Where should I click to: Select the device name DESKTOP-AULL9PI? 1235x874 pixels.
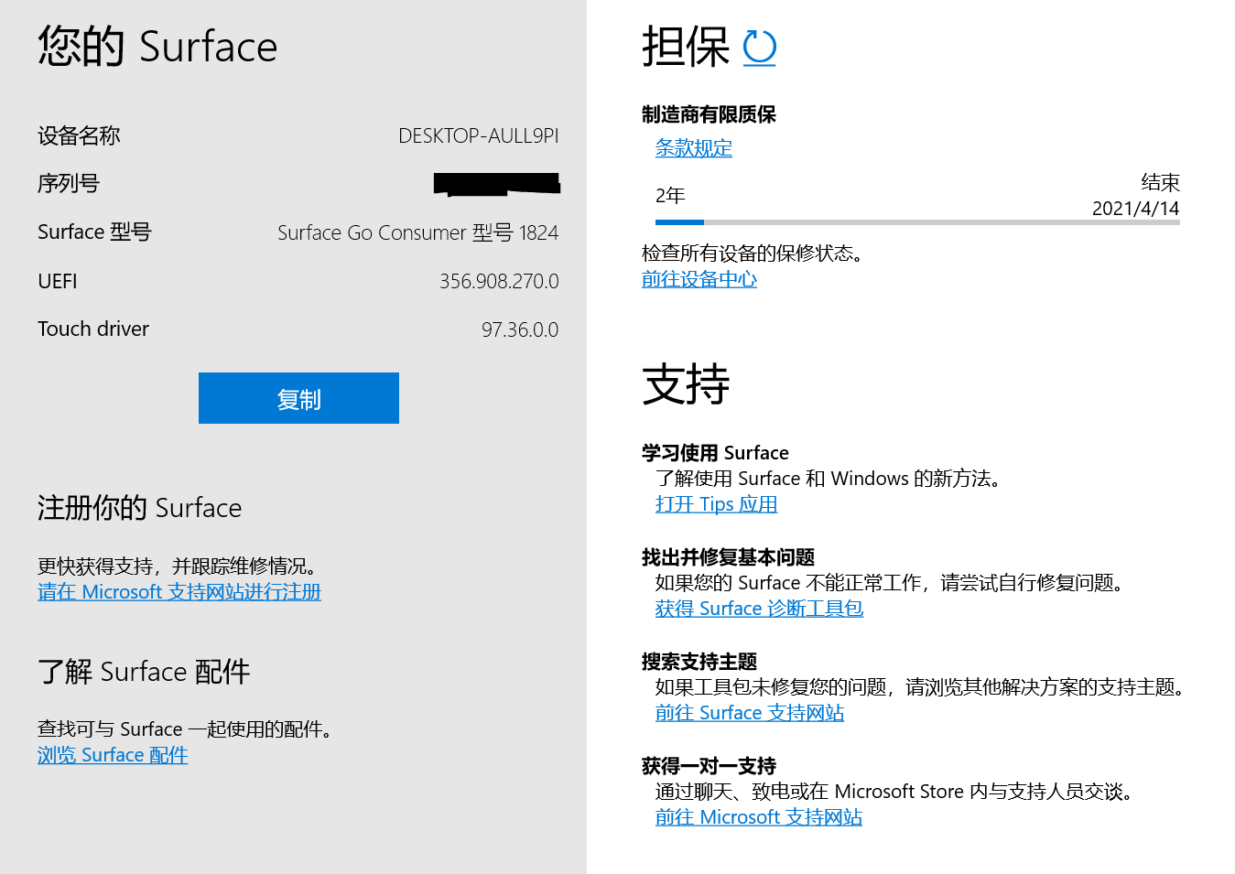tap(478, 135)
